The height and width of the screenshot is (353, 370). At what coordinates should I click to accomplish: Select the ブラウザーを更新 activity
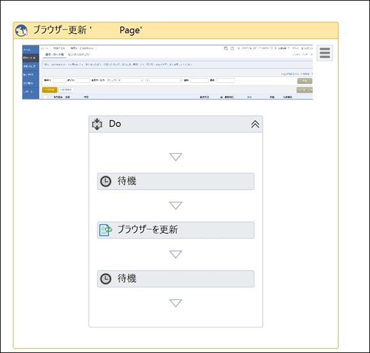point(176,230)
